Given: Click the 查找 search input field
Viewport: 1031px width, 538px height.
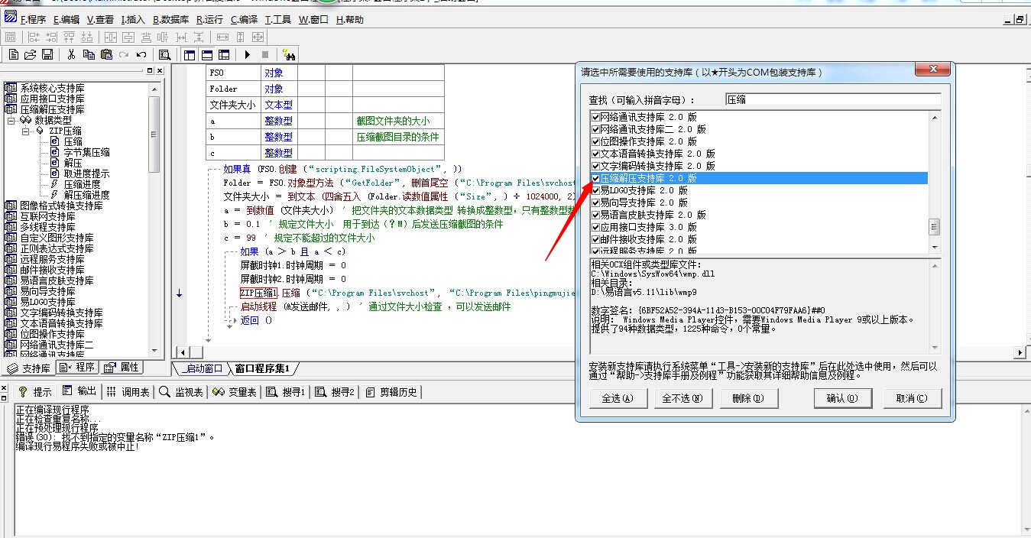Looking at the screenshot, I should click(833, 100).
